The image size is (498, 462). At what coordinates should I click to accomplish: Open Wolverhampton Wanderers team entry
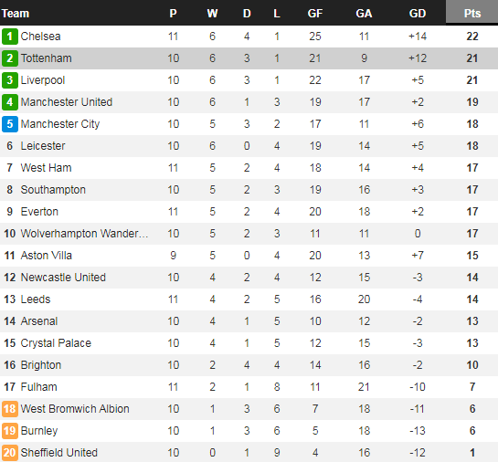pos(84,234)
